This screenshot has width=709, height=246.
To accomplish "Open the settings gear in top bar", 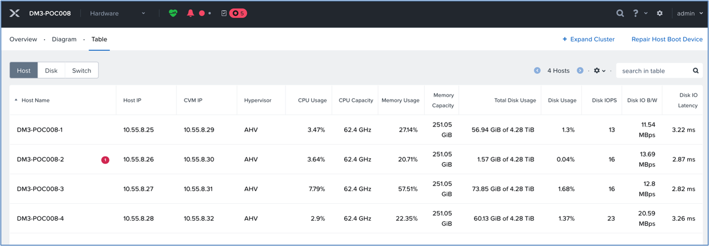I will (660, 13).
